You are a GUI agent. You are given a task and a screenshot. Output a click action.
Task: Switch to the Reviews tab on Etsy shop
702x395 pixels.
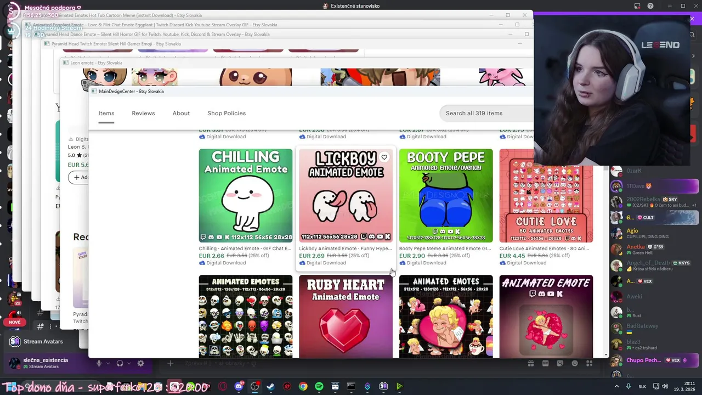point(143,113)
